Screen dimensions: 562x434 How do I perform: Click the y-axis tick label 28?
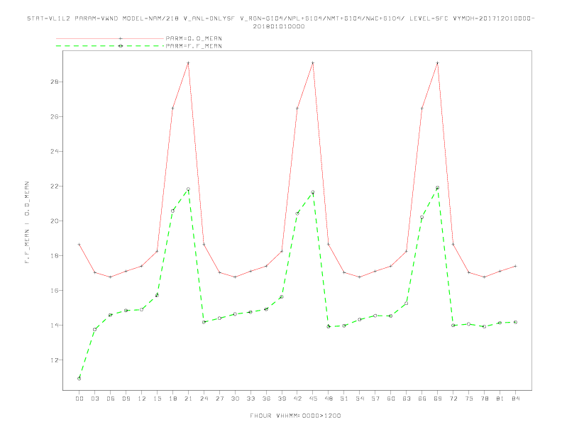pos(55,82)
